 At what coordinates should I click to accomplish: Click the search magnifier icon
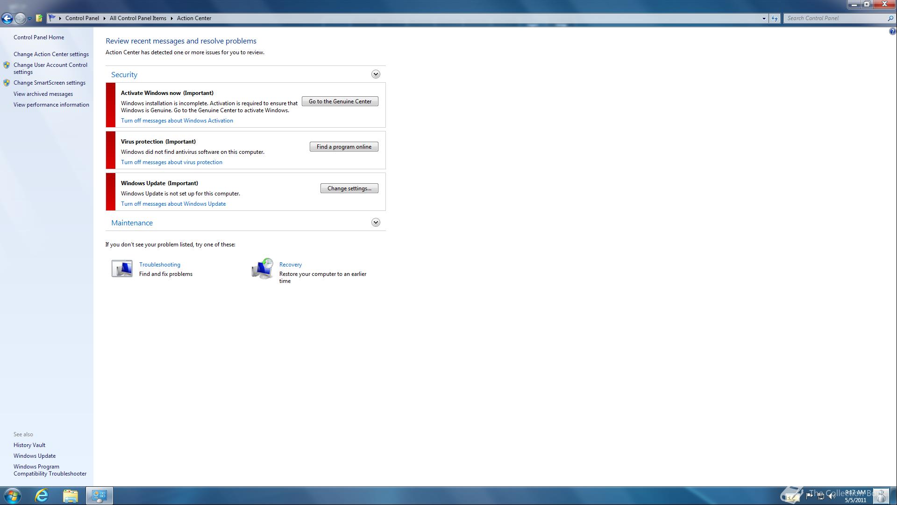pyautogui.click(x=890, y=18)
